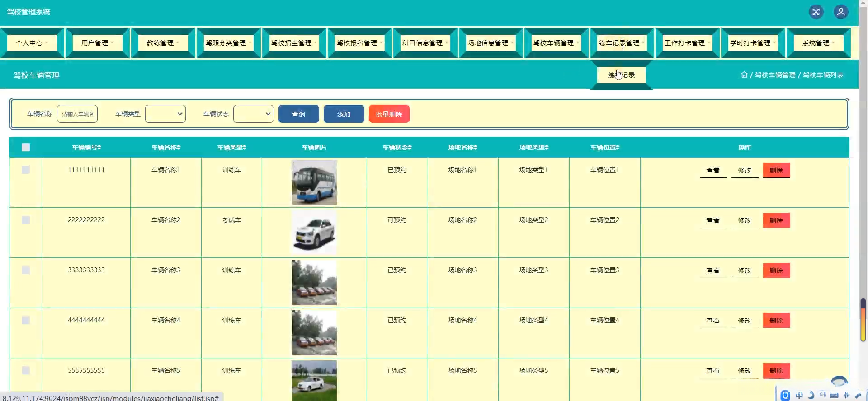Check the row checkbox for 3333333333
Image resolution: width=868 pixels, height=401 pixels.
pos(26,270)
